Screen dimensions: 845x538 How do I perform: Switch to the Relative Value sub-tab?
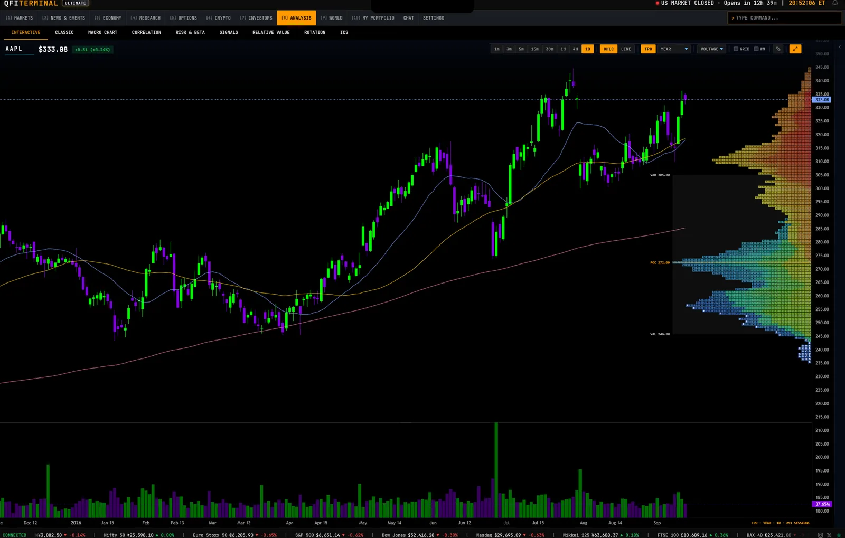click(x=271, y=32)
